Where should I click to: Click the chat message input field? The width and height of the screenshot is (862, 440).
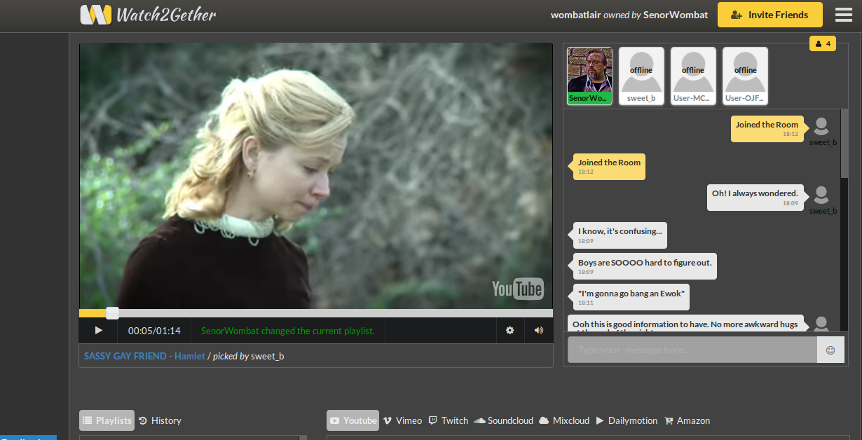tap(692, 350)
